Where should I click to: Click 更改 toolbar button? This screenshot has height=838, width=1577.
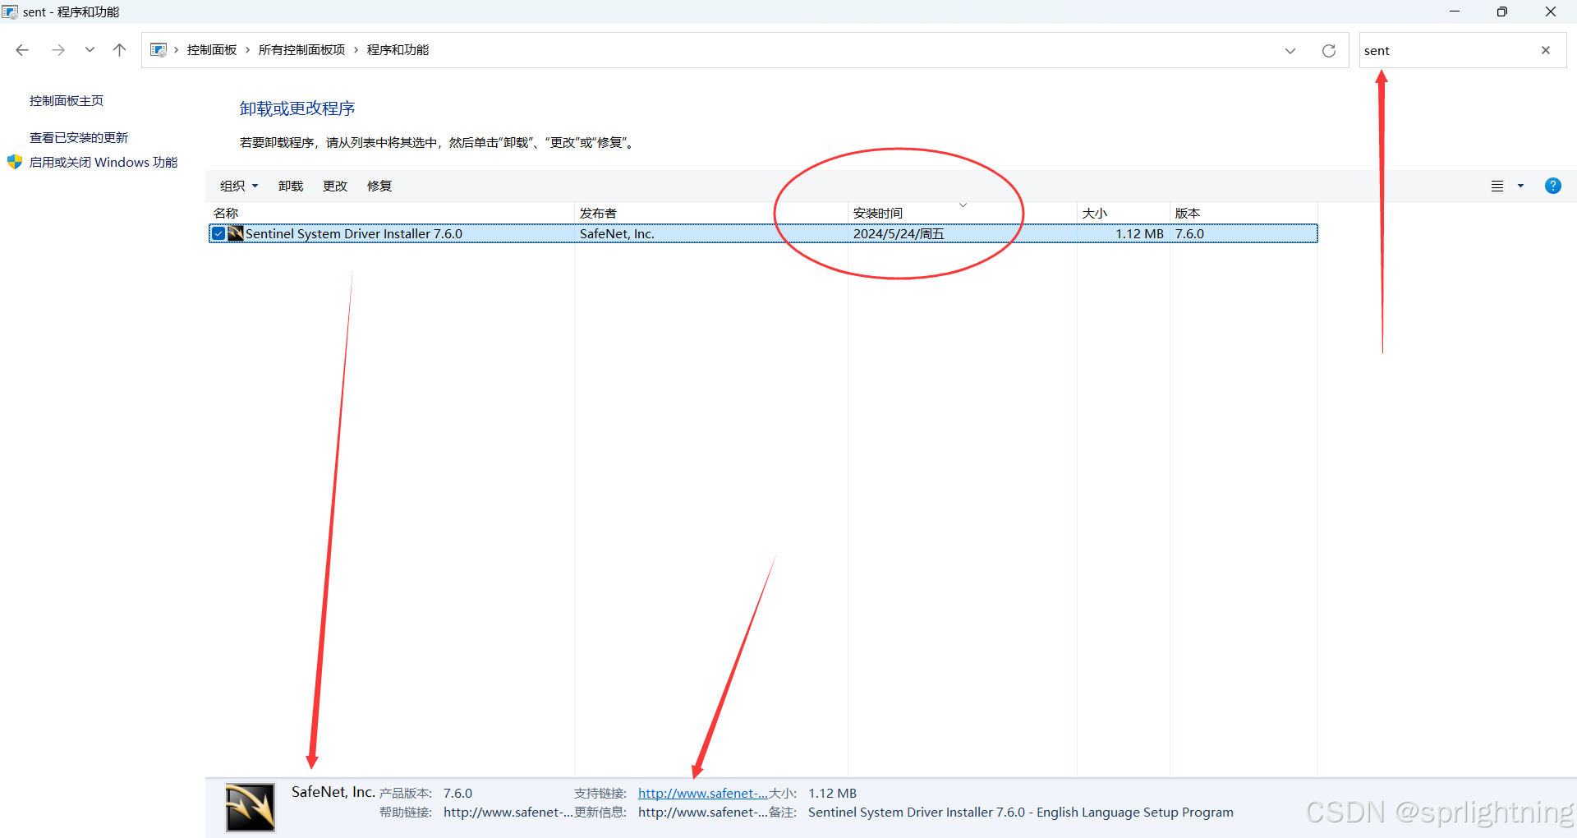[x=335, y=186]
